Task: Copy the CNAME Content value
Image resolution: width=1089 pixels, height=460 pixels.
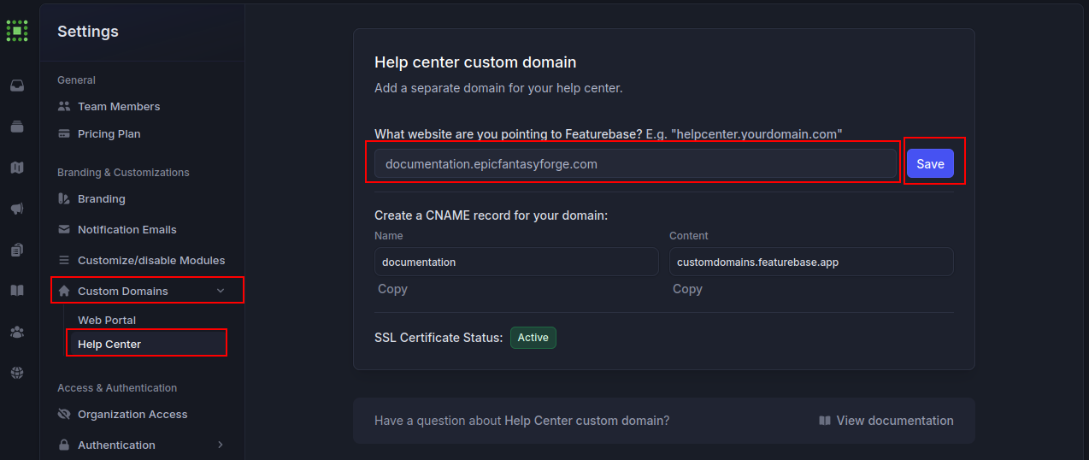Action: (x=687, y=289)
